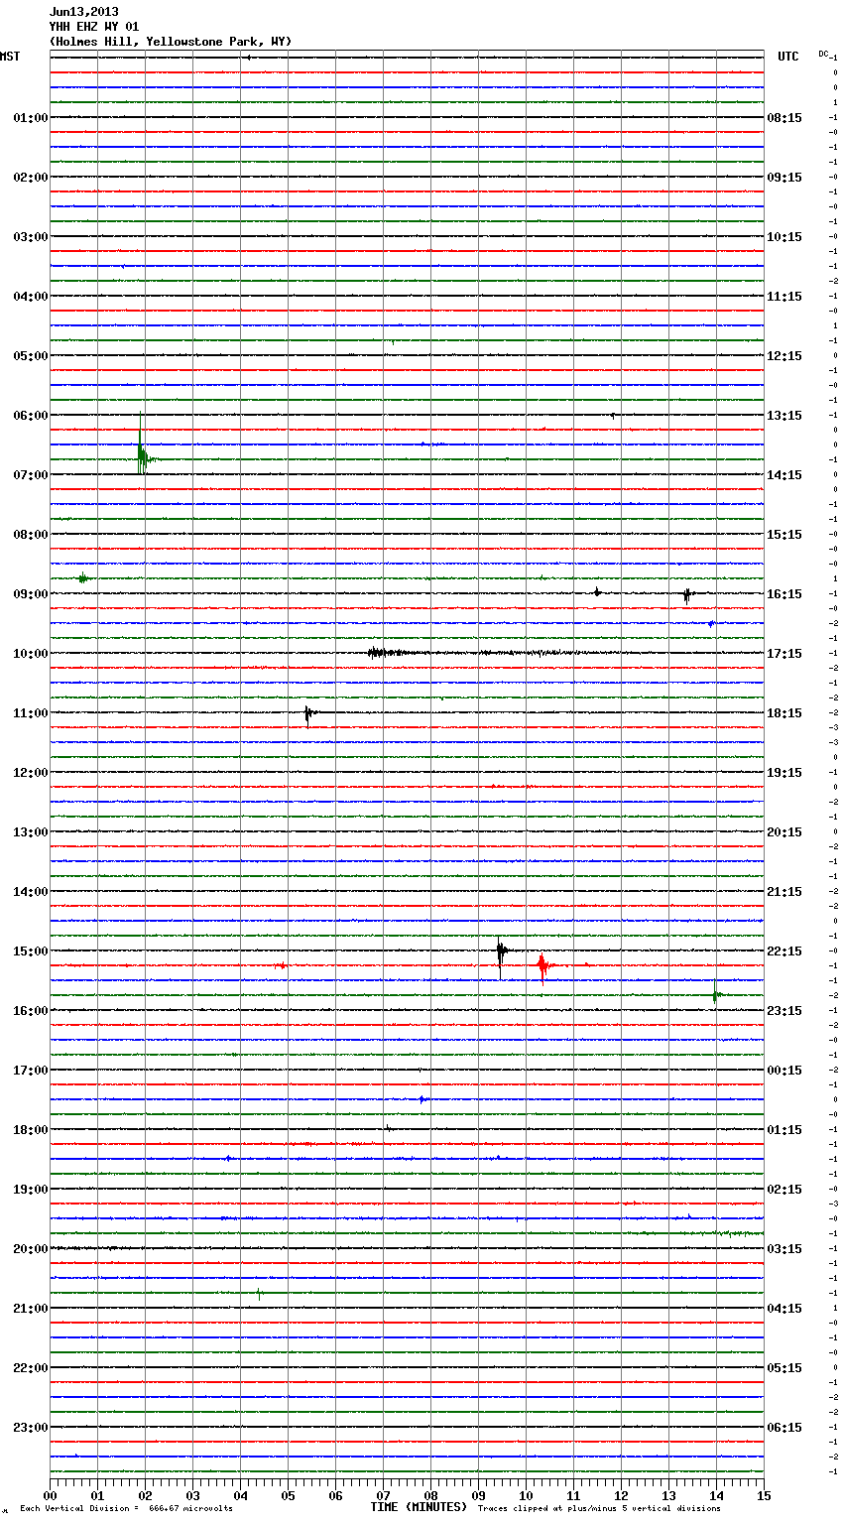Viewport: 843px width, 1522px height.
Task: Click the 10:15 UTC time label
Action: pyautogui.click(x=784, y=237)
